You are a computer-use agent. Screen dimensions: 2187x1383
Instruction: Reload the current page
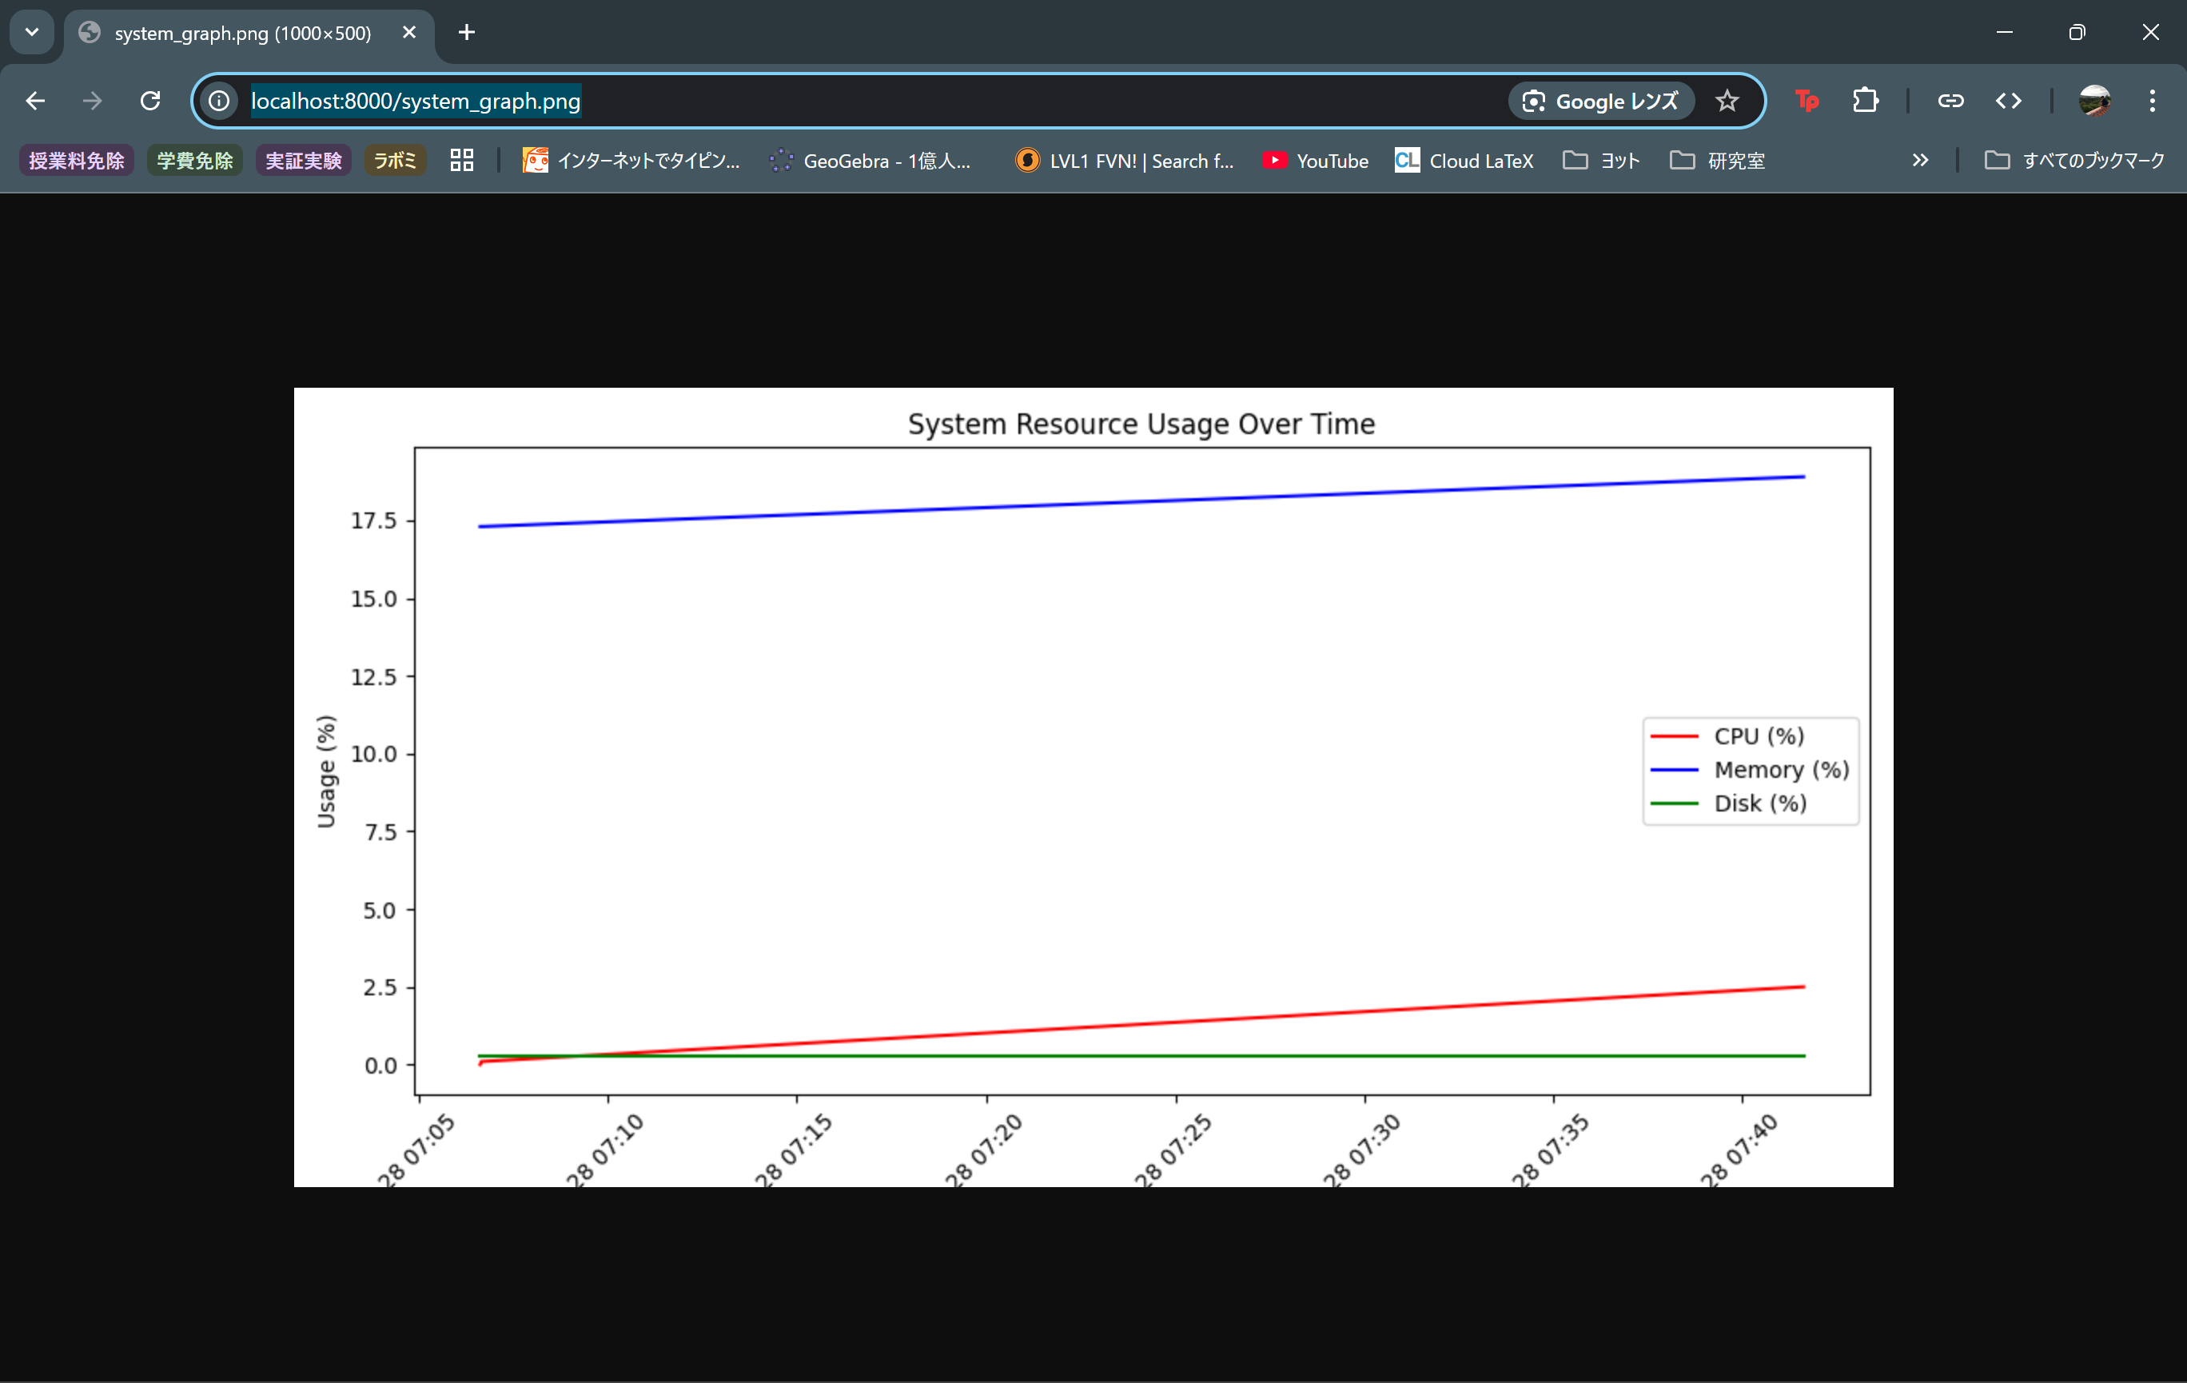click(x=151, y=101)
